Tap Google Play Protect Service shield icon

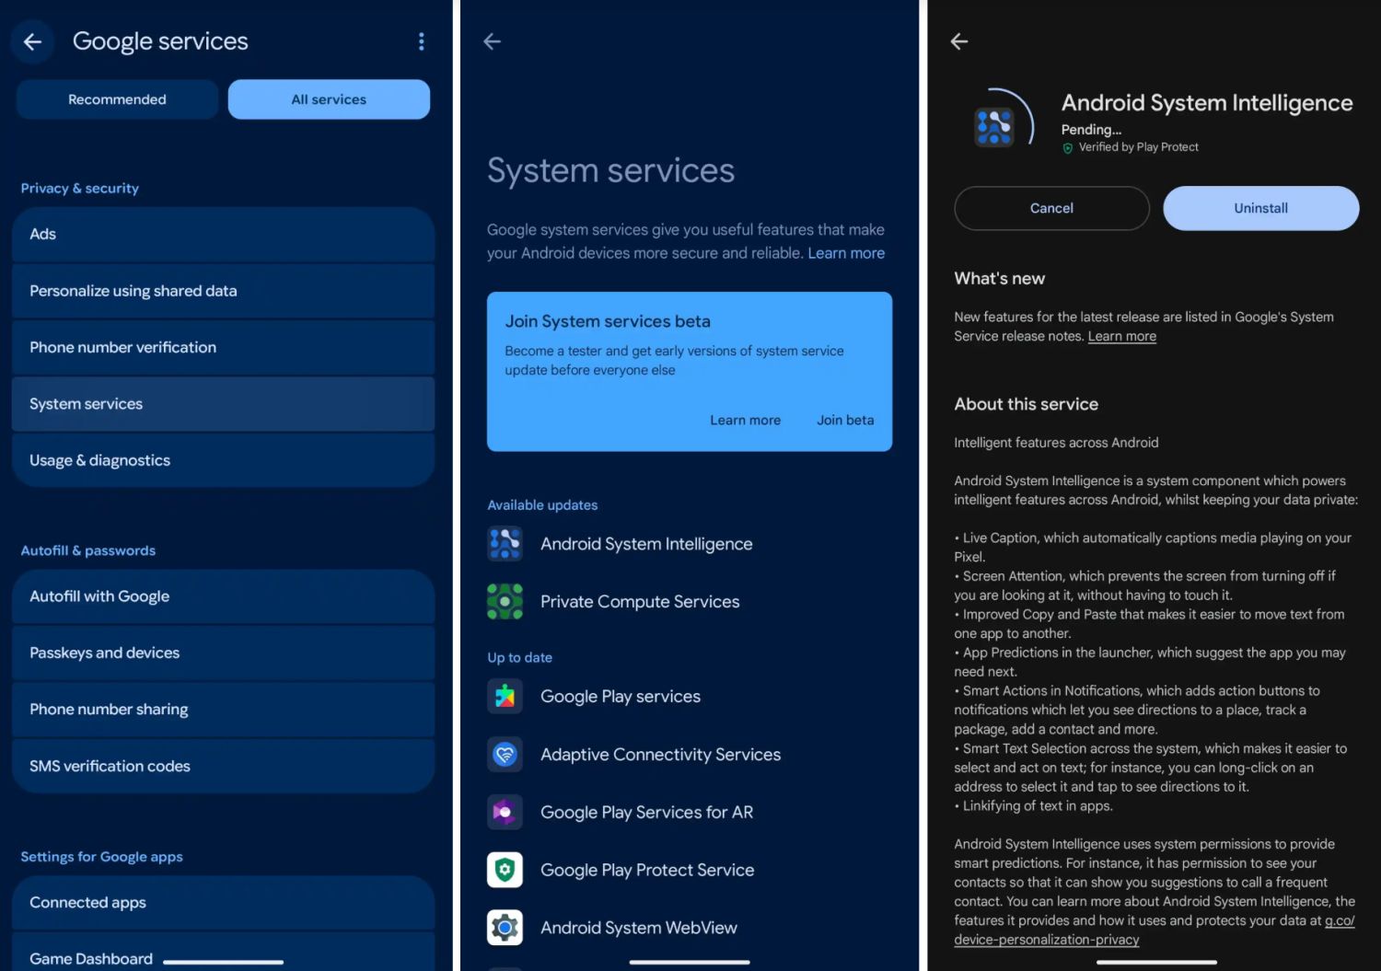(x=505, y=870)
